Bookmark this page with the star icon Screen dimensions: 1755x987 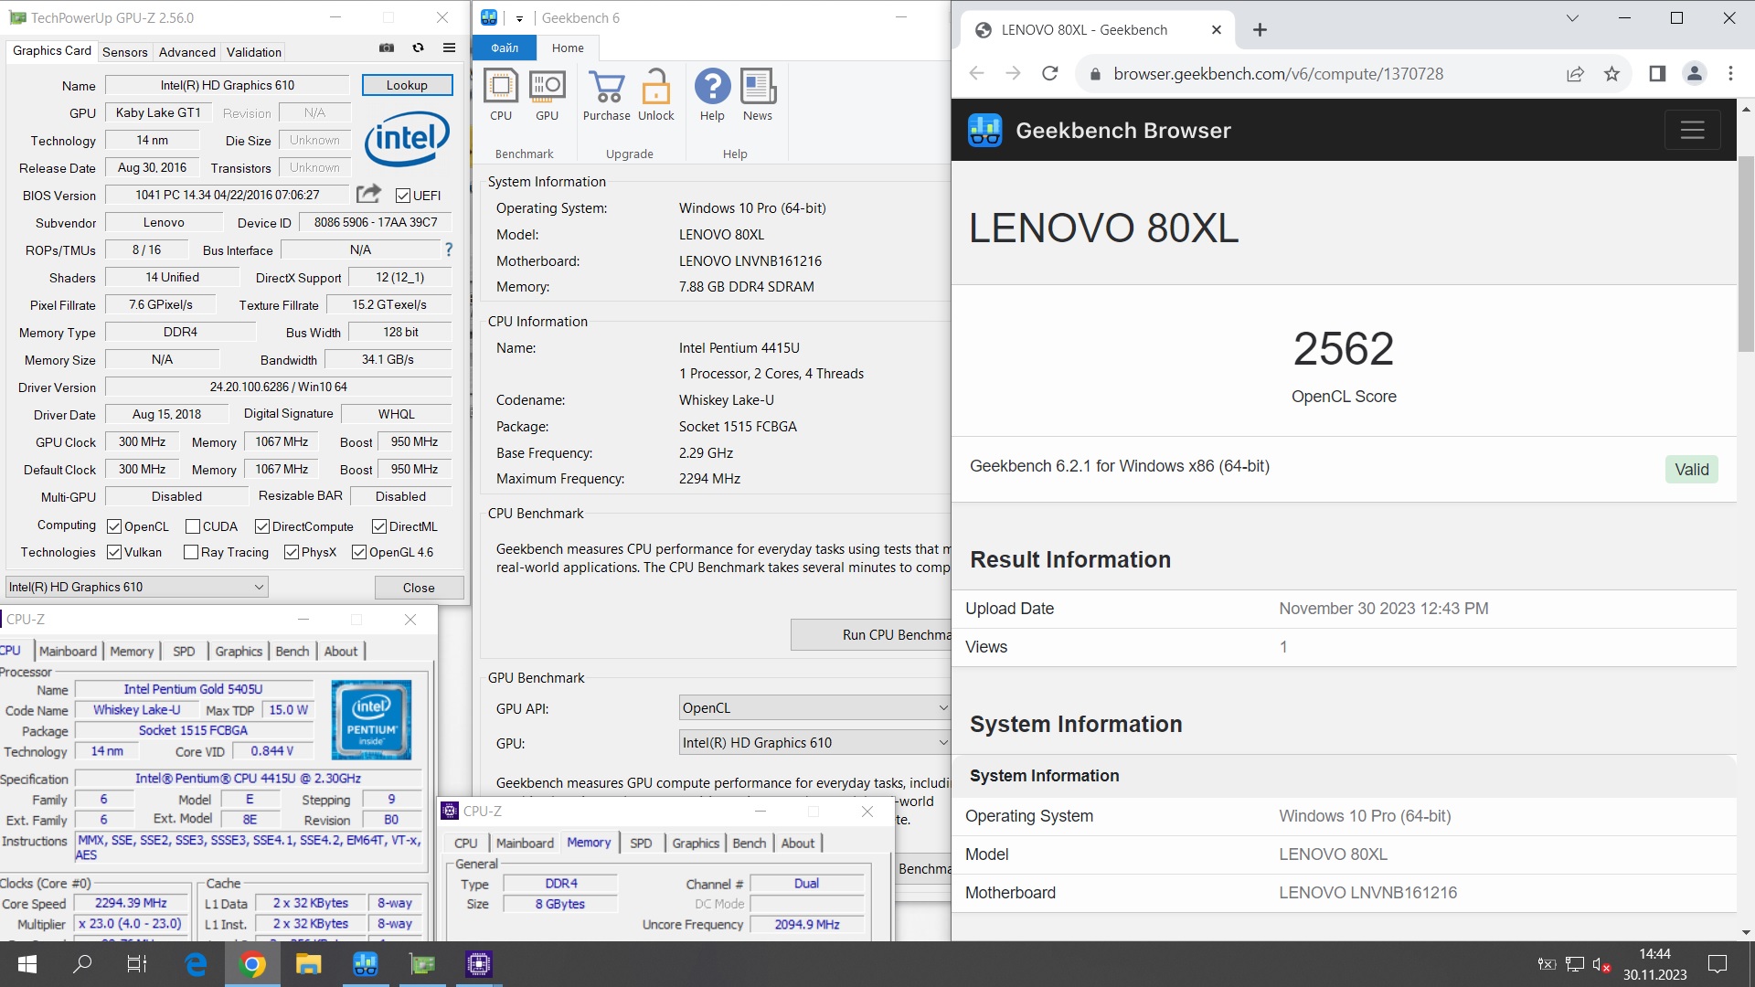point(1611,74)
